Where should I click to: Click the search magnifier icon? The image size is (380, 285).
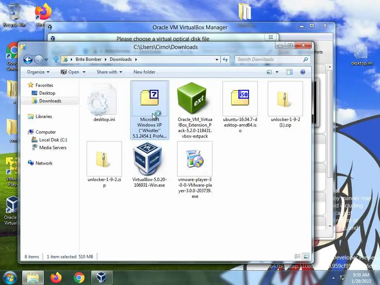click(x=306, y=59)
